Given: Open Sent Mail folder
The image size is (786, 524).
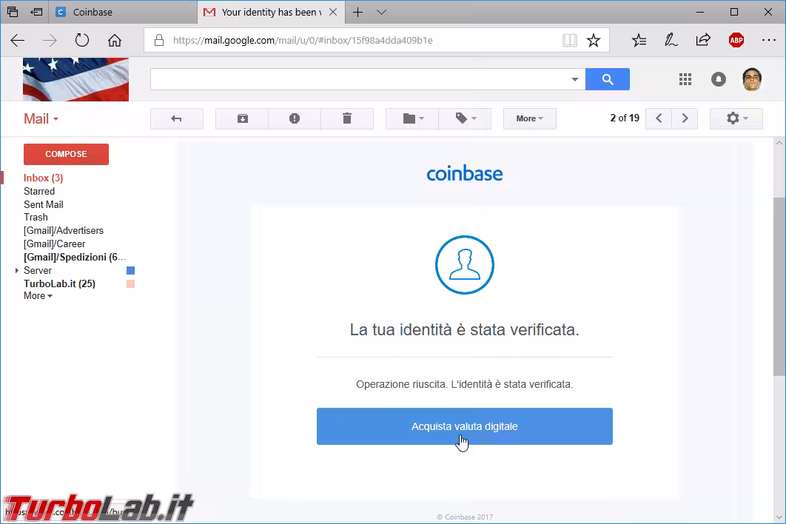Looking at the screenshot, I should [x=44, y=204].
